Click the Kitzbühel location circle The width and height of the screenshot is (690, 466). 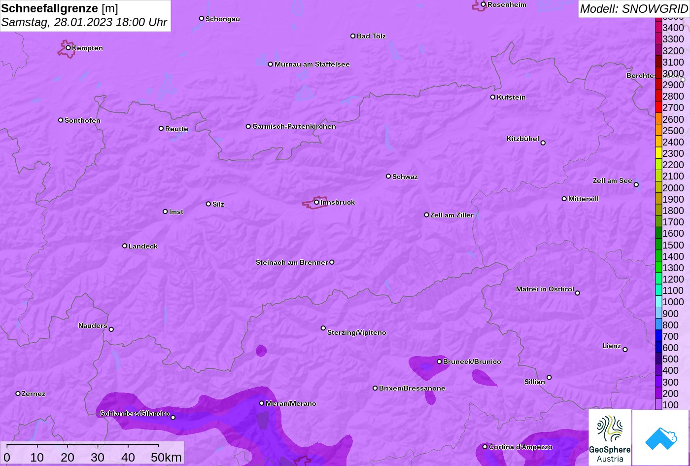(543, 143)
